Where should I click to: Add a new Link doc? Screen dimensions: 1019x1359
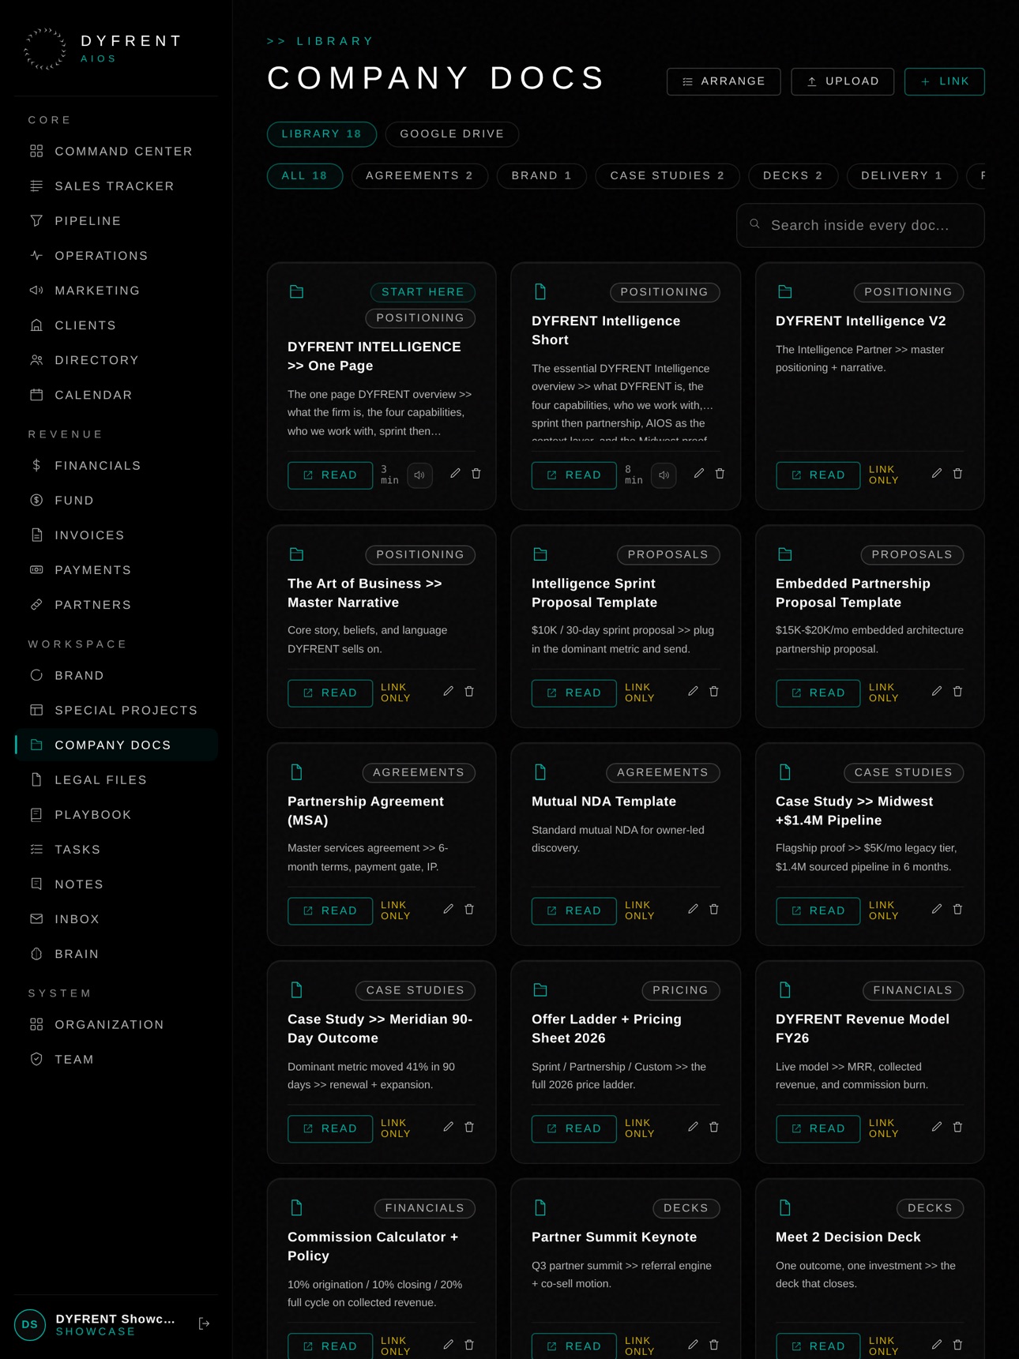(945, 81)
